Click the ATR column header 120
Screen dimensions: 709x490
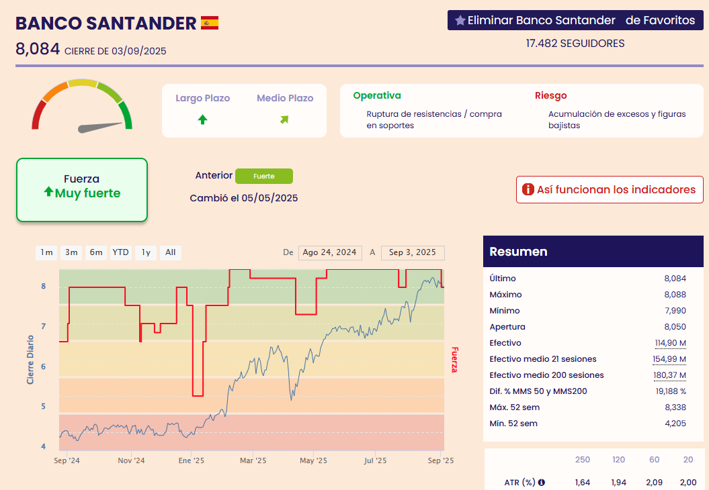click(x=618, y=460)
